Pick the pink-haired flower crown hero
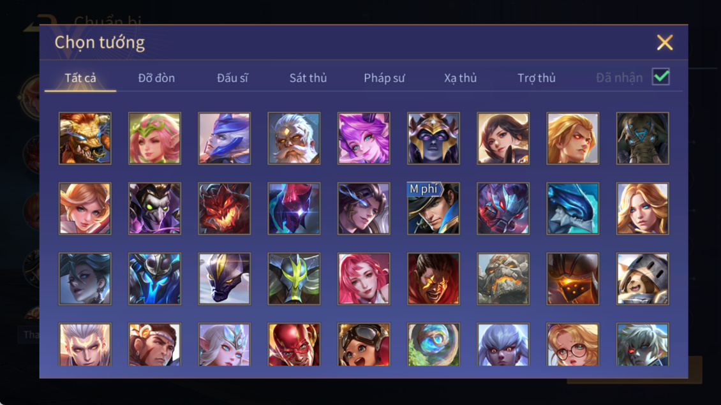The width and height of the screenshot is (721, 405). (154, 138)
